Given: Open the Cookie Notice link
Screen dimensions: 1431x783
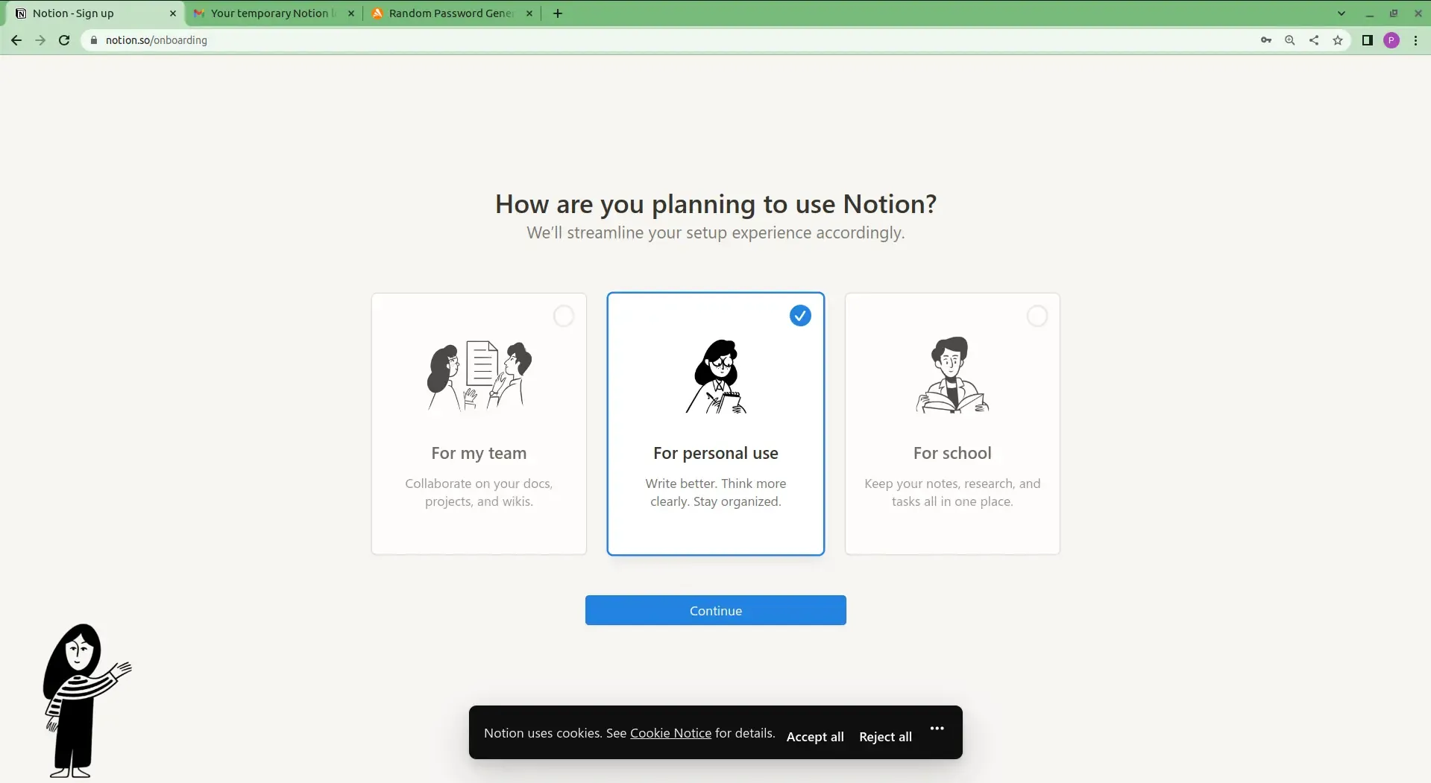Looking at the screenshot, I should [x=670, y=733].
